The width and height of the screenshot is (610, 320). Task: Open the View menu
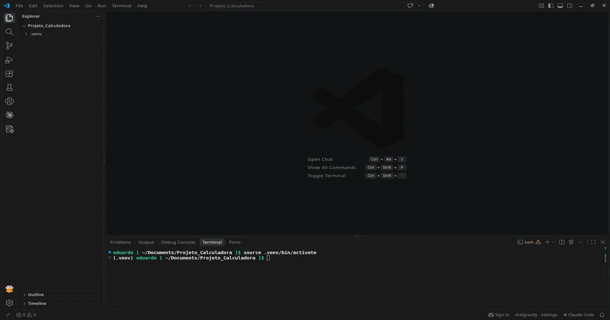coord(74,6)
